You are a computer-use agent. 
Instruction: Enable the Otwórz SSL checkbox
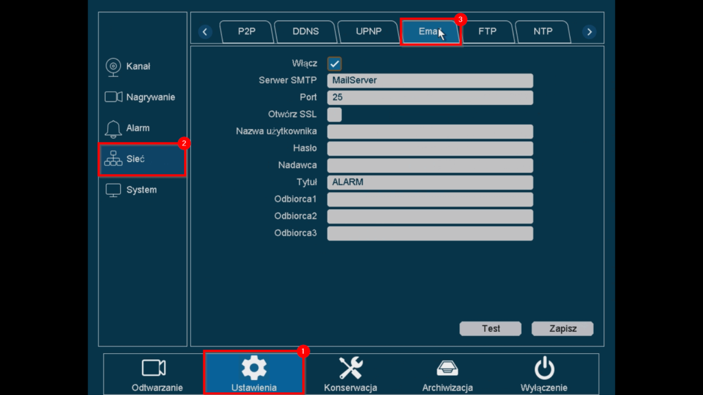[334, 115]
